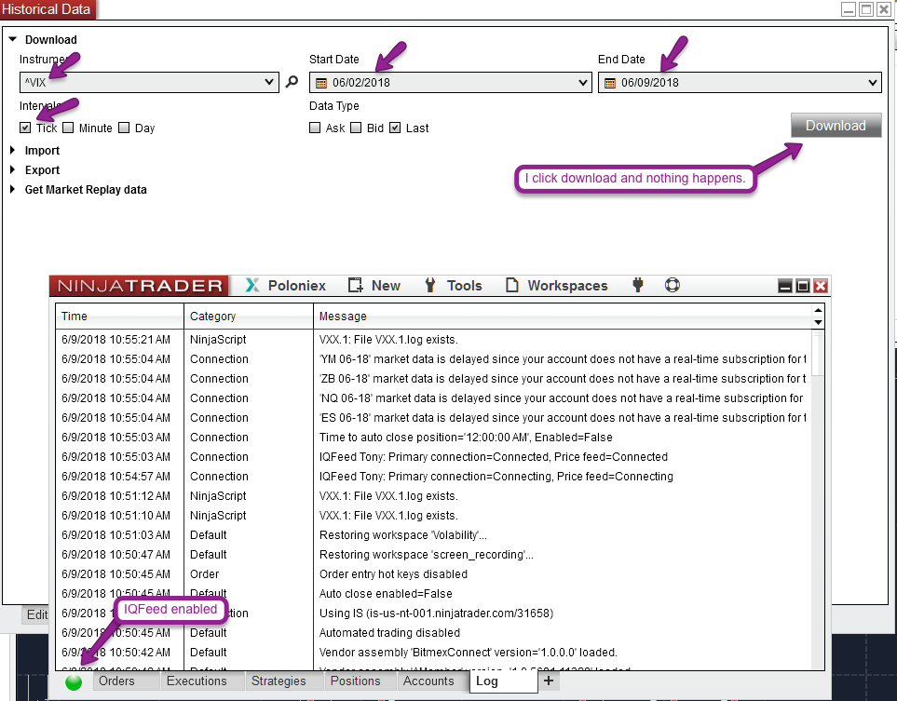897x701 pixels.
Task: Expand the Import section
Action: (13, 151)
